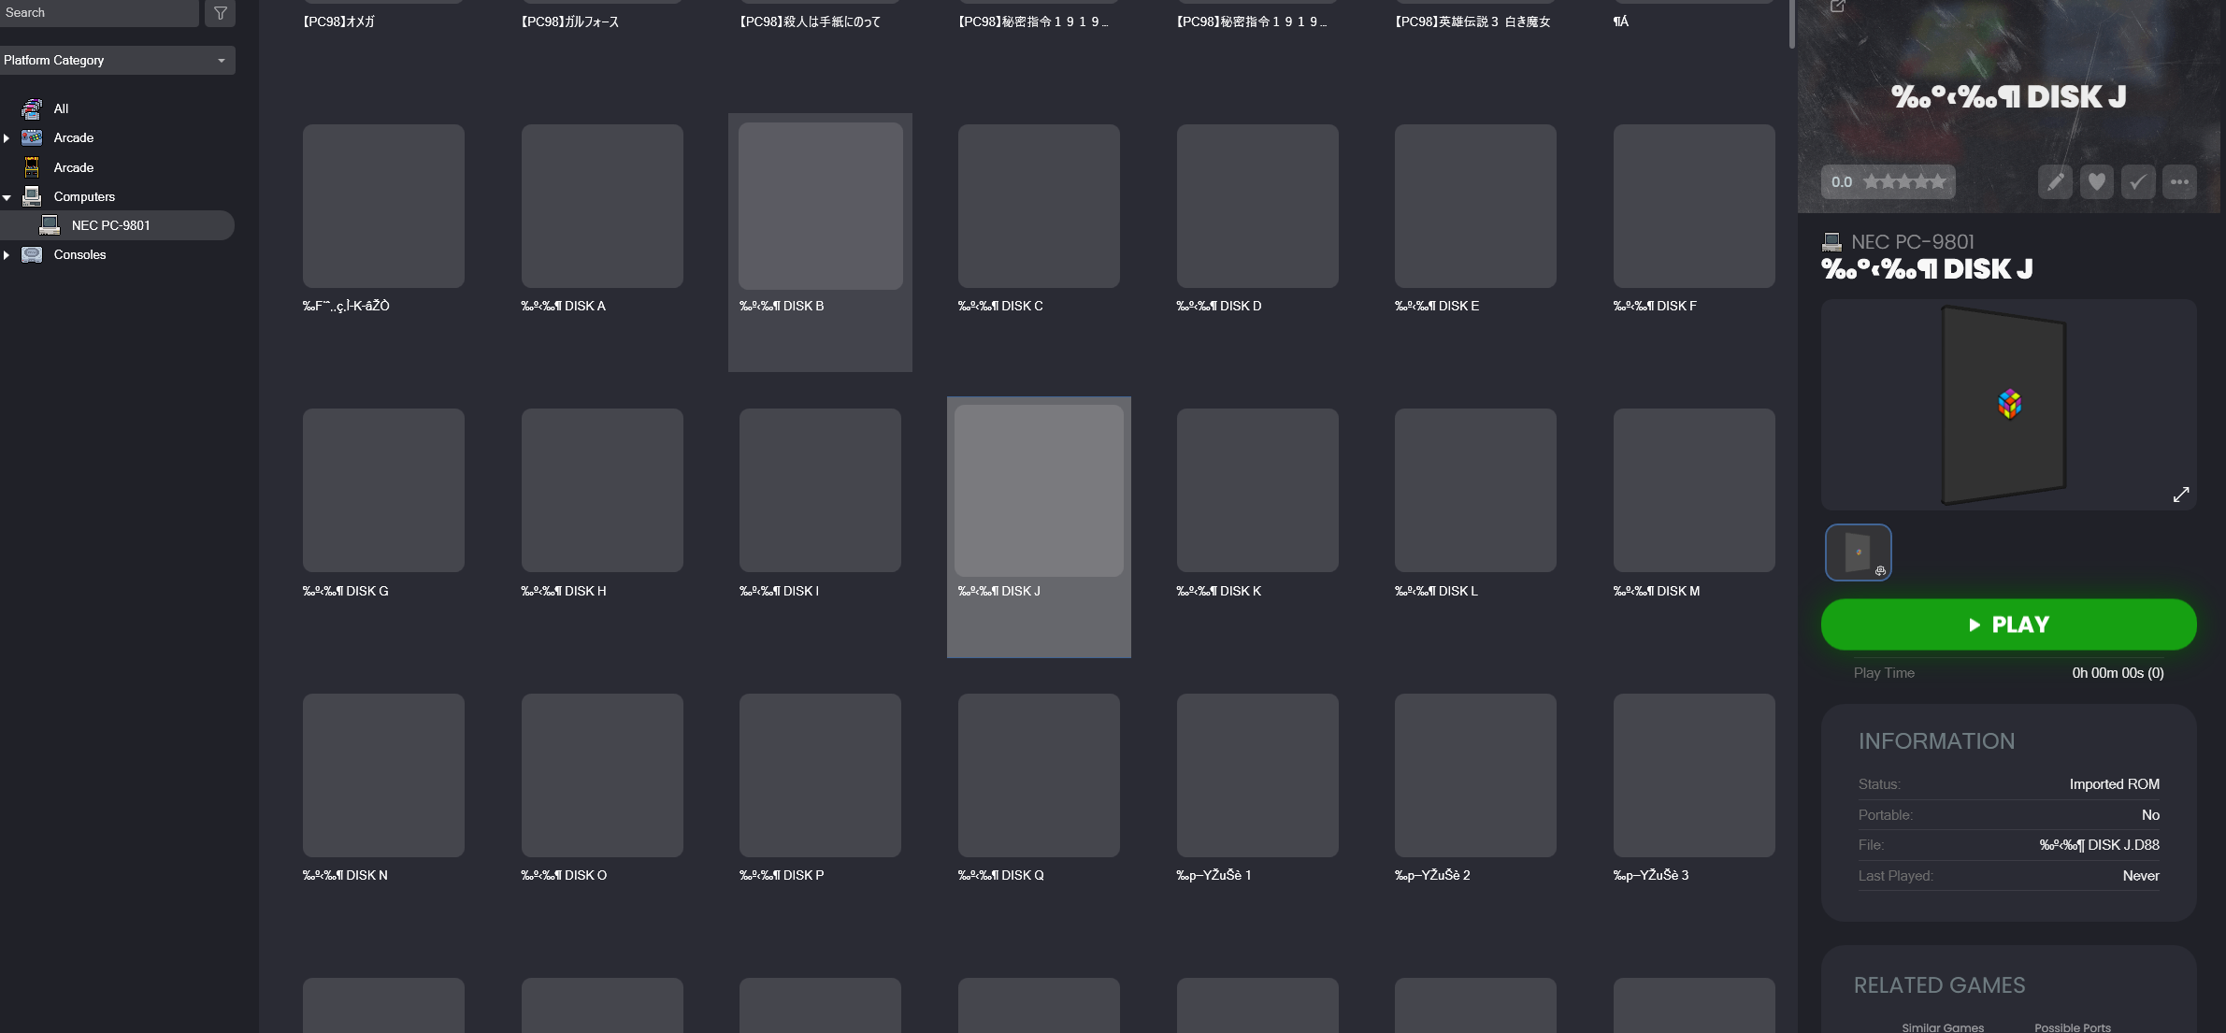Click the green PLAY button

(2008, 624)
